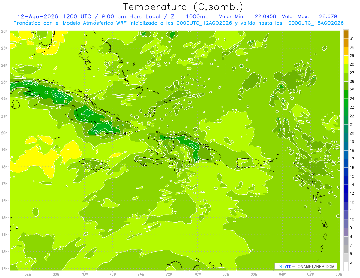The image size is (360, 278).
Task: Click the "22N" latitude axis label
Action: point(4,99)
